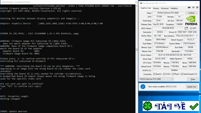Click the blue info icon in update notice
The width and height of the screenshot is (201, 113).
[143, 86]
